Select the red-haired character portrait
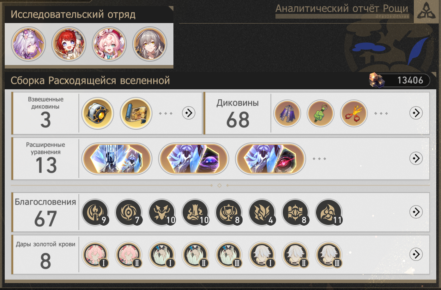The height and width of the screenshot is (290, 441). [x=69, y=44]
